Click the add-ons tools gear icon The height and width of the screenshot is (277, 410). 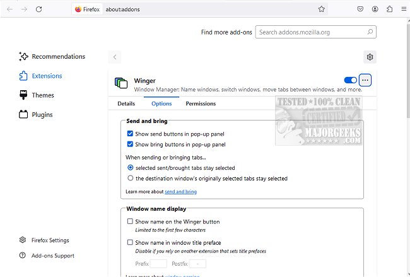(370, 57)
